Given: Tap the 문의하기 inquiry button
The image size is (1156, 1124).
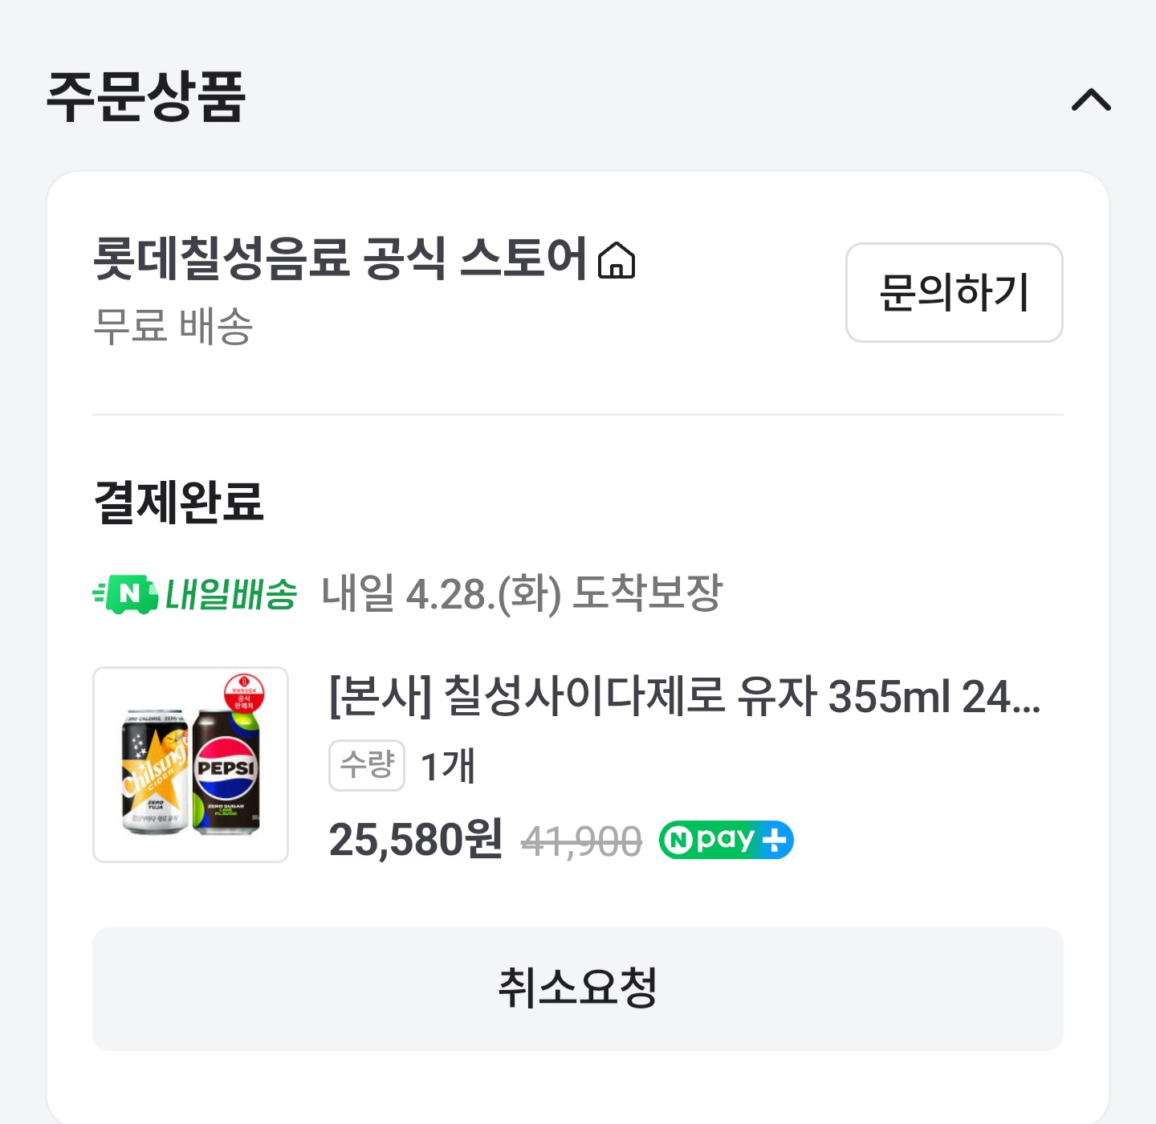Looking at the screenshot, I should click(954, 292).
